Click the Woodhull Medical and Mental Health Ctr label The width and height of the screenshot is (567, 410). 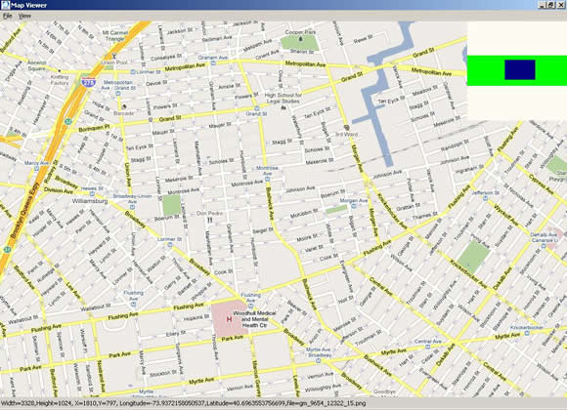(254, 319)
